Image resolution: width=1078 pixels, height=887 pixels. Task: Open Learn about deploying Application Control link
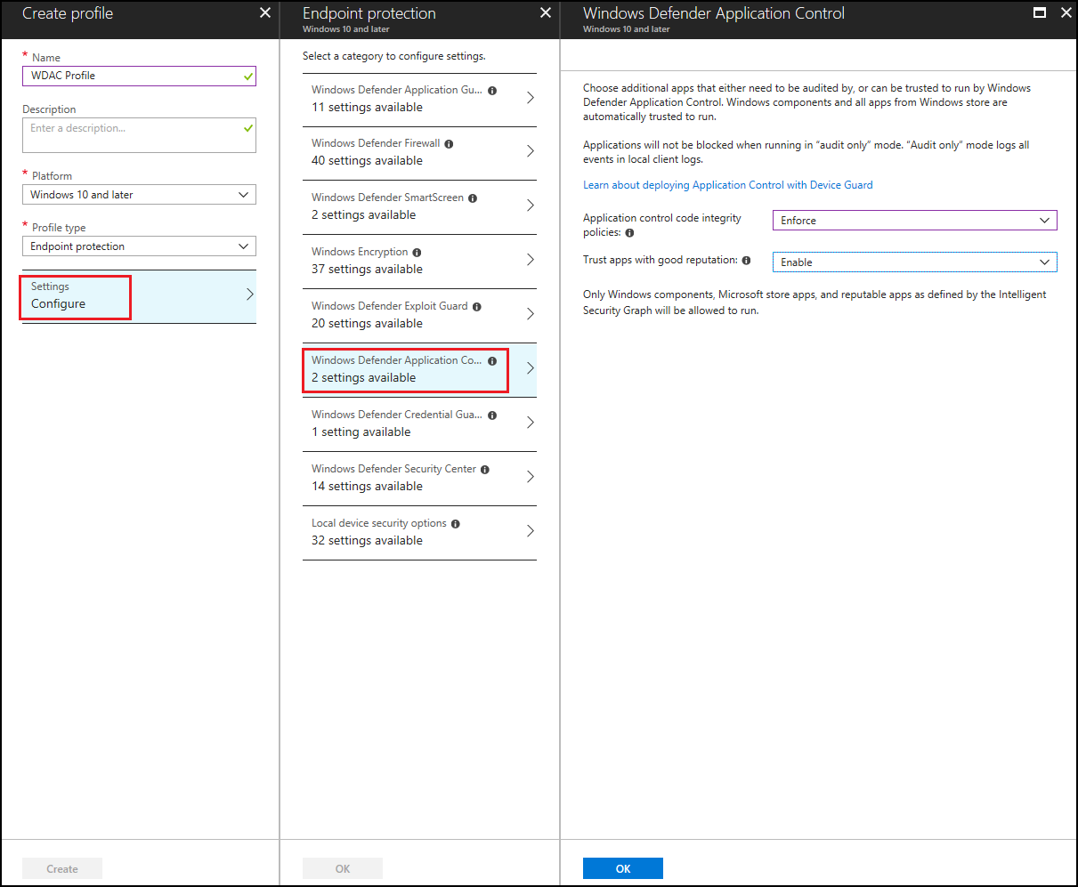pos(727,185)
